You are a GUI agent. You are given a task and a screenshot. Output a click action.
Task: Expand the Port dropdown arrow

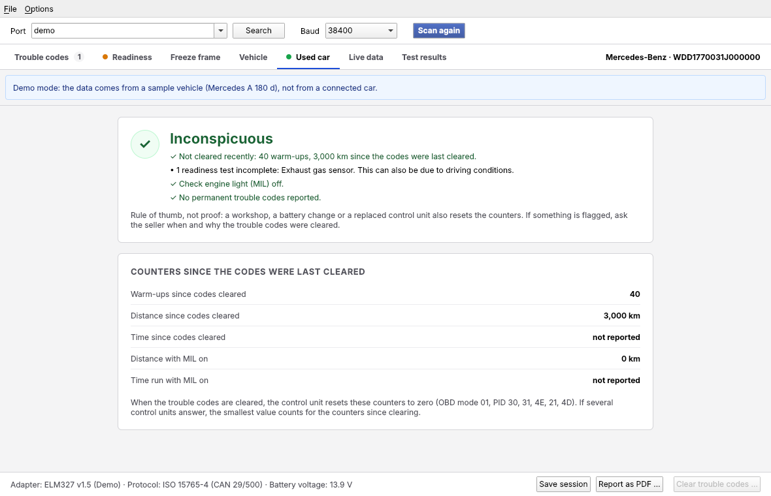click(221, 31)
